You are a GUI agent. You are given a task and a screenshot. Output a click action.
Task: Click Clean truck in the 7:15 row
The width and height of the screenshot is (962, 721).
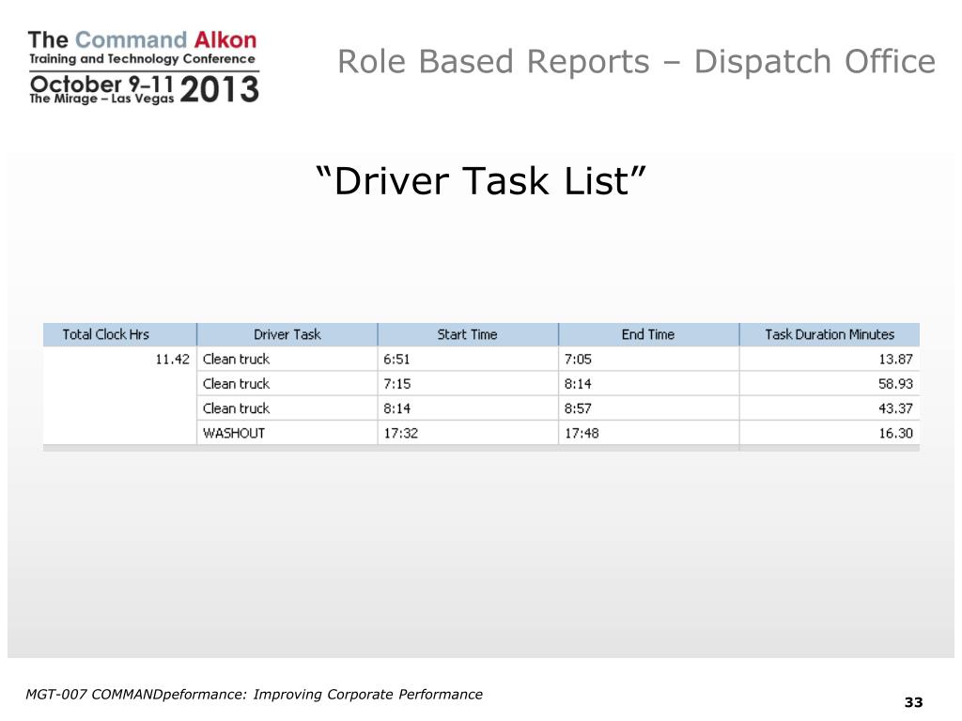pyautogui.click(x=287, y=384)
